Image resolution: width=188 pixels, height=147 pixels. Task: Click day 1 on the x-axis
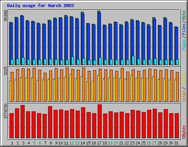click(x=12, y=143)
